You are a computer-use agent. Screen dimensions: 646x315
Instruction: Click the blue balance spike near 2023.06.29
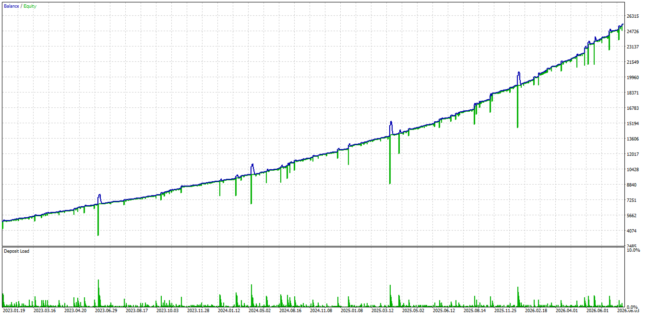click(x=99, y=198)
